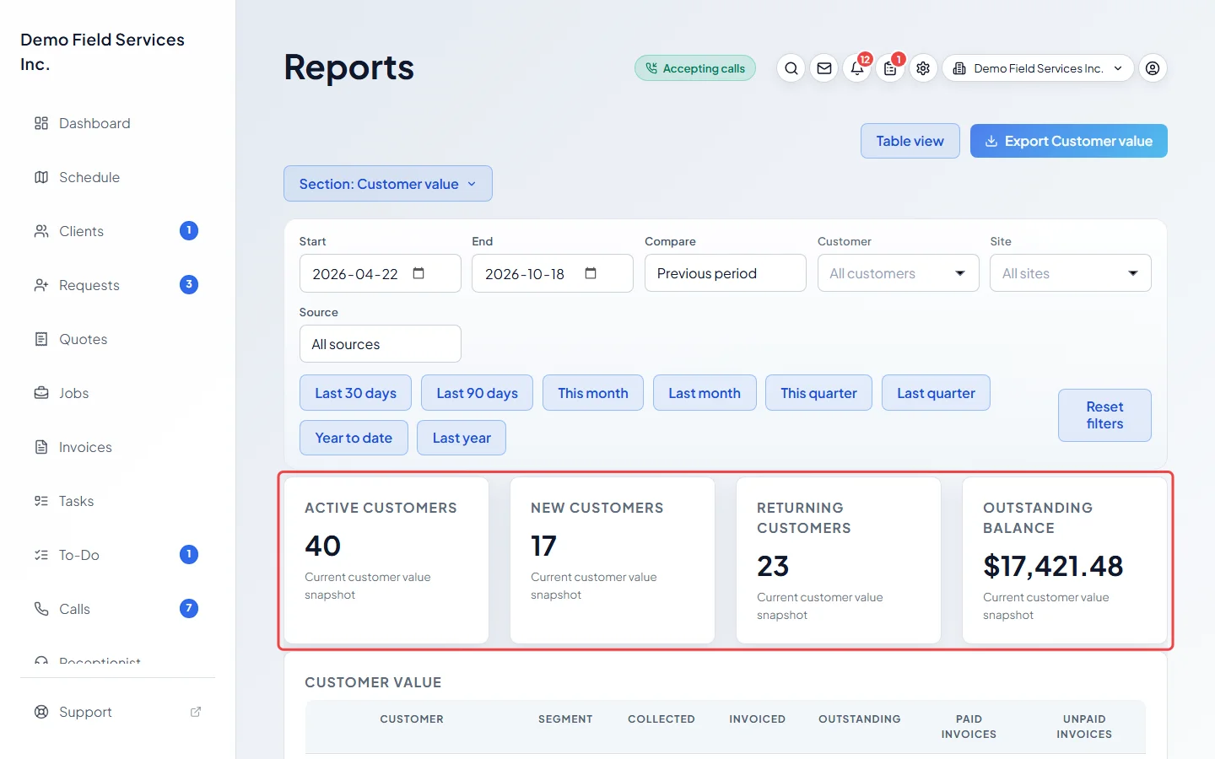Select the Last year preset
The width and height of the screenshot is (1215, 759).
tap(462, 438)
